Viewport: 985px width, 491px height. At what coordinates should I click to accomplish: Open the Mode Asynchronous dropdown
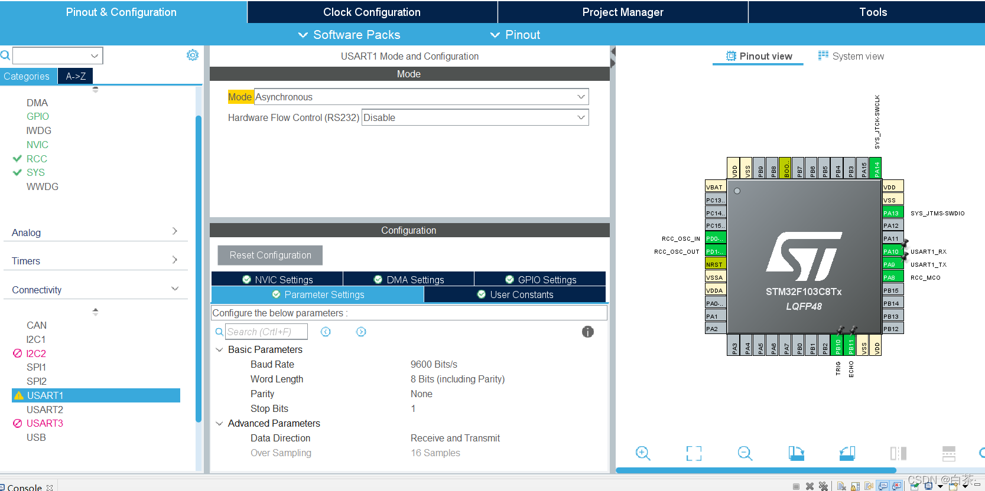click(581, 97)
